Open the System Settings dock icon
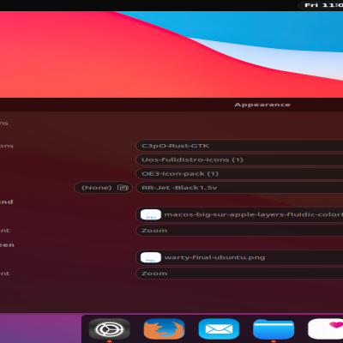Screen dimensions: 343x343 tap(109, 329)
